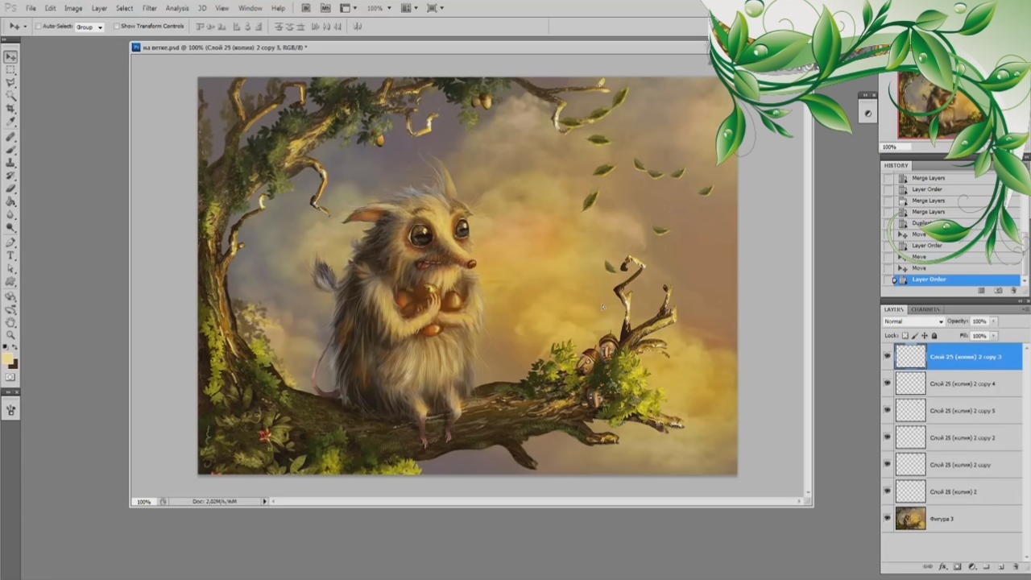Enable the Auto-Select checkbox
This screenshot has width=1031, height=580.
pyautogui.click(x=38, y=27)
